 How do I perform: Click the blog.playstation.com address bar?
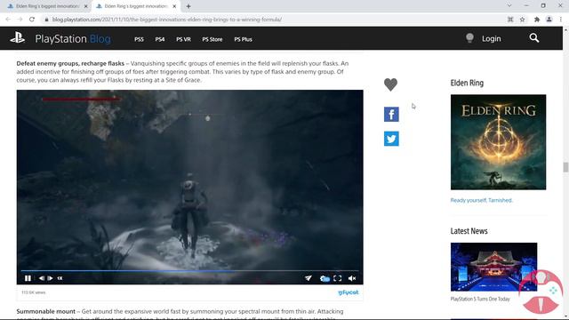click(x=167, y=20)
